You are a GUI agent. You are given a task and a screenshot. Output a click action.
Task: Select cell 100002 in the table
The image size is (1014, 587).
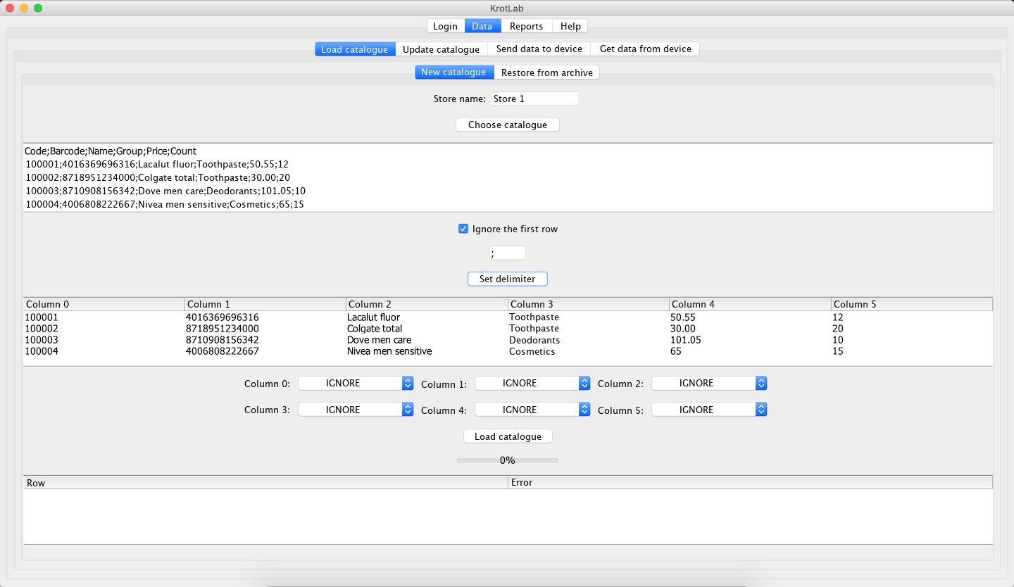[104, 329]
